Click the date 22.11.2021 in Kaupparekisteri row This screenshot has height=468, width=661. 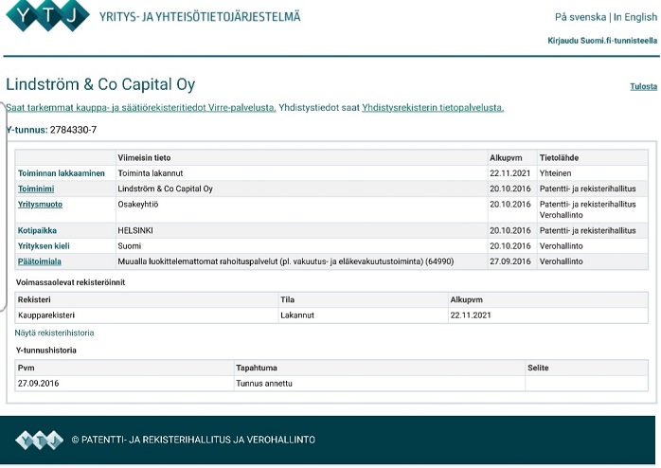tap(471, 315)
